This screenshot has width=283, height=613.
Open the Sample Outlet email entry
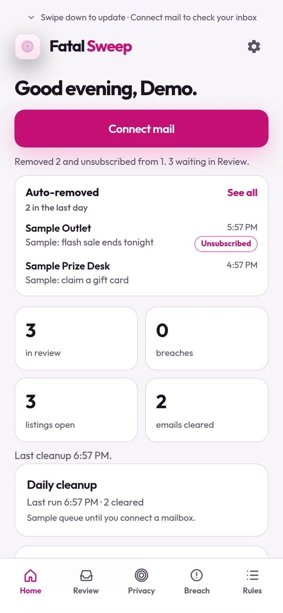click(x=141, y=235)
